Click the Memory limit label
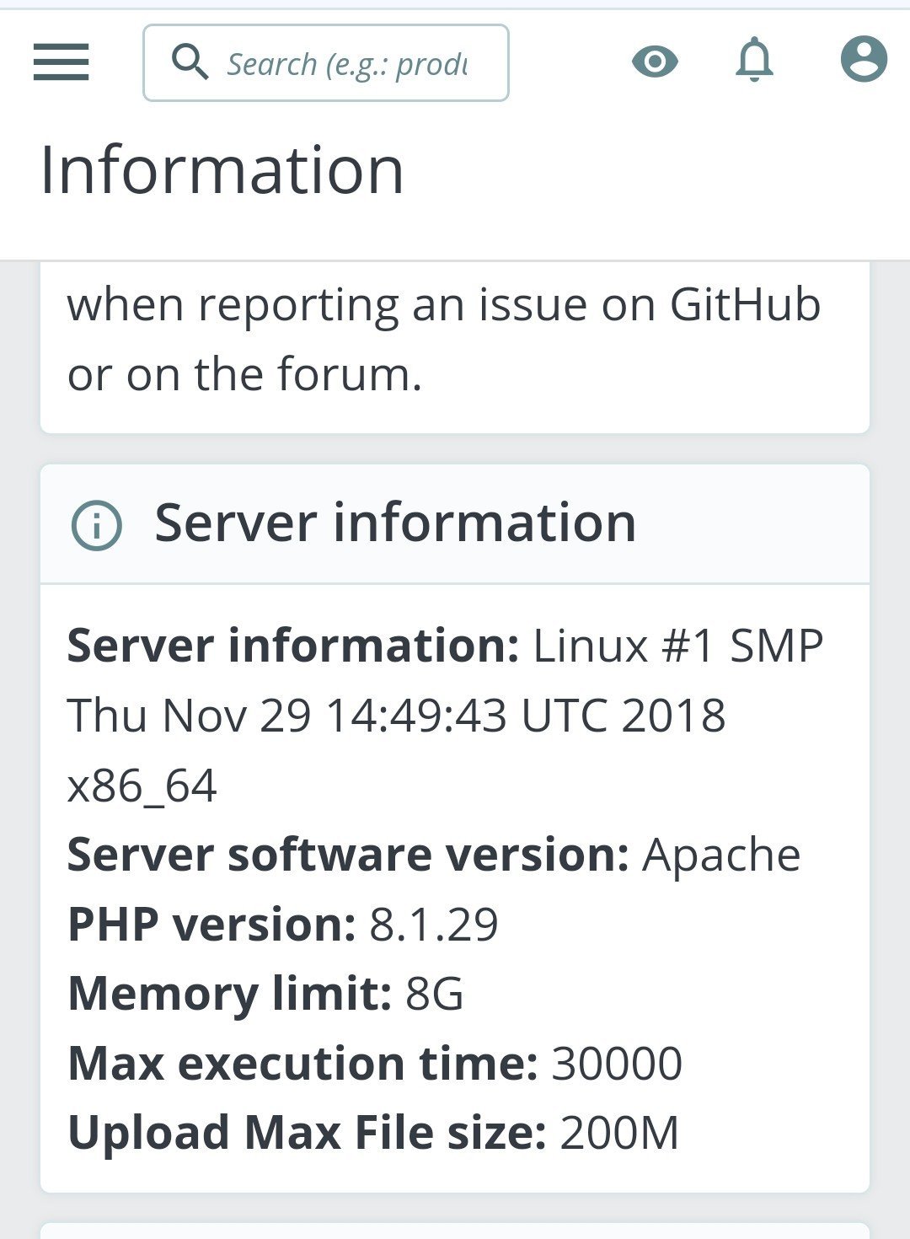Viewport: 910px width, 1239px height. [229, 994]
